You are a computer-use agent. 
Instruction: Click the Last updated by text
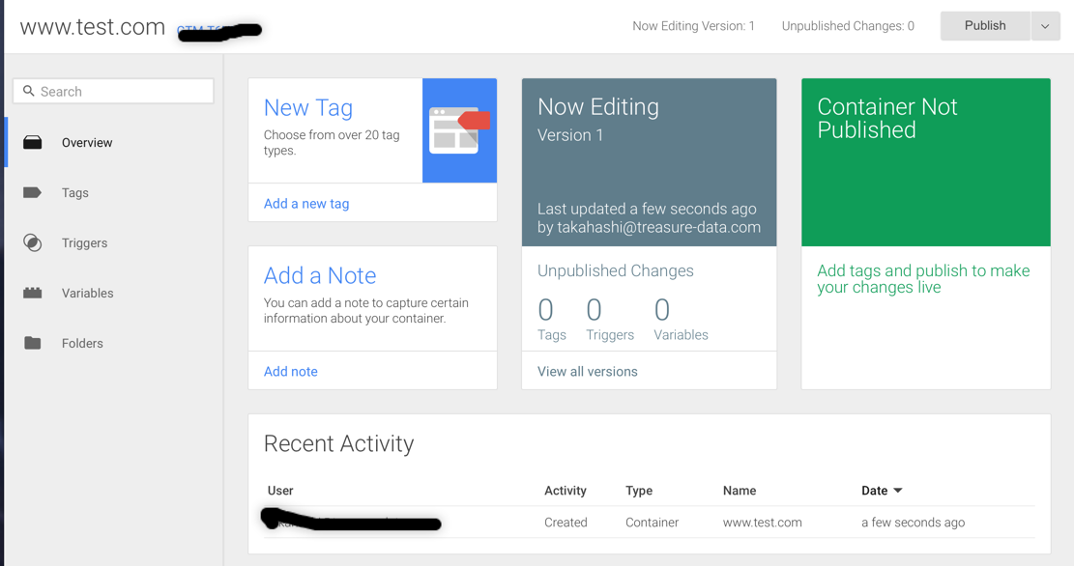click(x=649, y=217)
